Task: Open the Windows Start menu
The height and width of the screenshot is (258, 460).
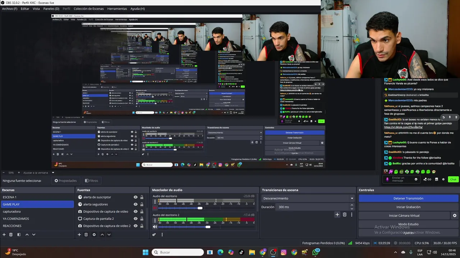Action: pos(146,252)
